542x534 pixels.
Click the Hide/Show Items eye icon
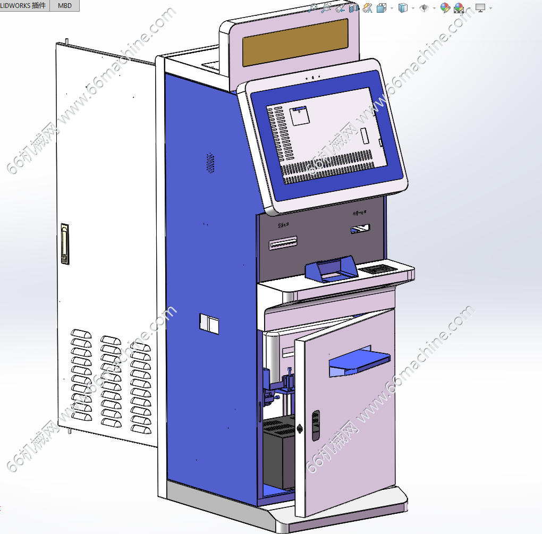424,7
